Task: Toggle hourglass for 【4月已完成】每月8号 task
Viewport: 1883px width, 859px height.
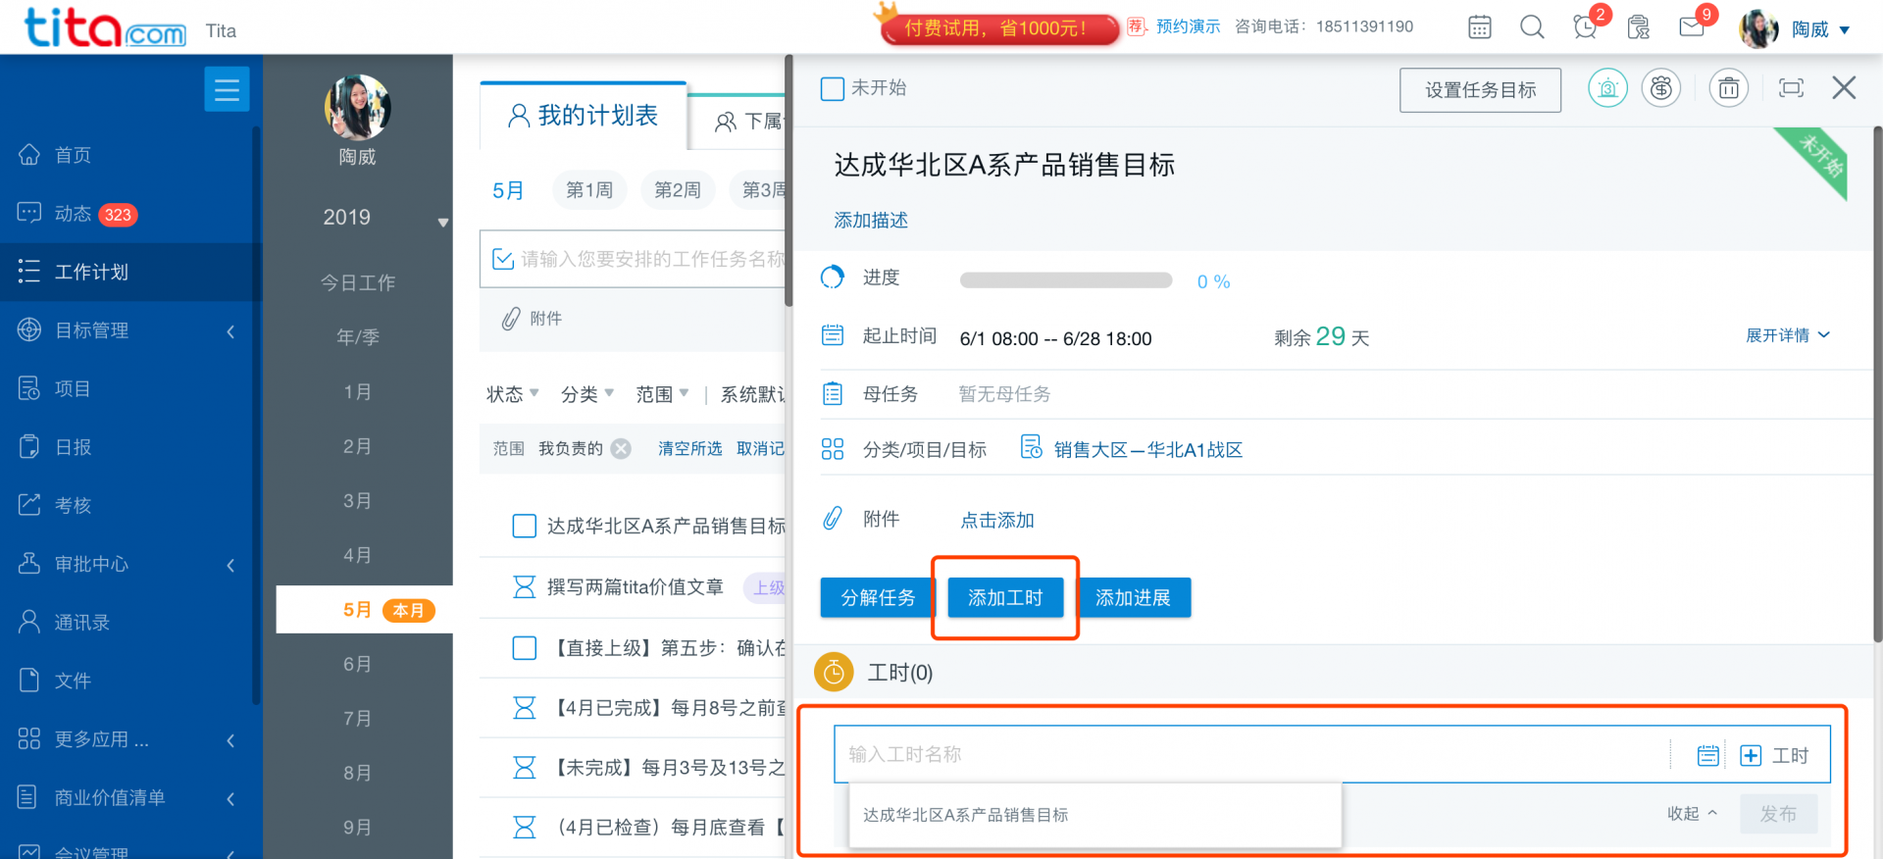Action: tap(524, 708)
